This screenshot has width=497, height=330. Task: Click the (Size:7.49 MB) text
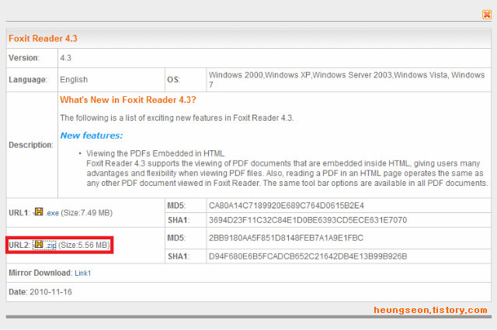click(86, 213)
